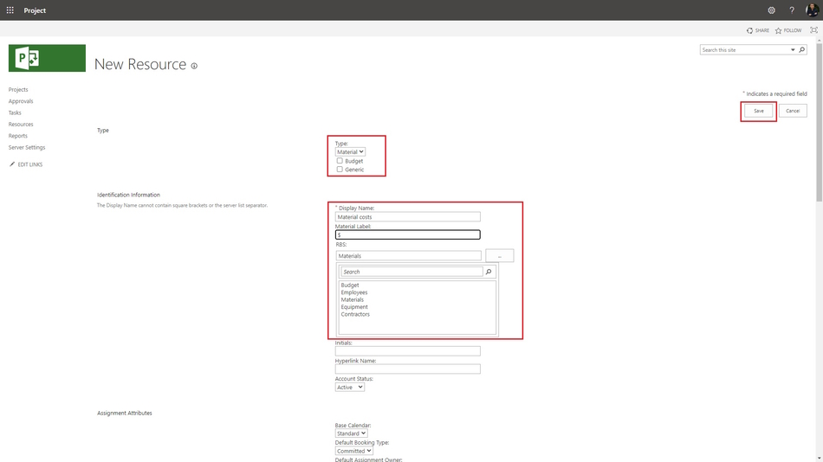Open the Type dropdown showing Material
This screenshot has width=823, height=462.
(350, 151)
